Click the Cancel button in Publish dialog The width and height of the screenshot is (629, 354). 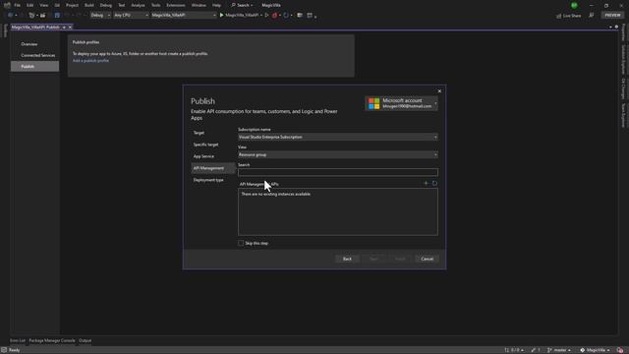[x=427, y=259]
